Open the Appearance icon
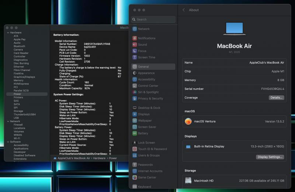The width and height of the screenshot is (295, 192). coord(135,73)
